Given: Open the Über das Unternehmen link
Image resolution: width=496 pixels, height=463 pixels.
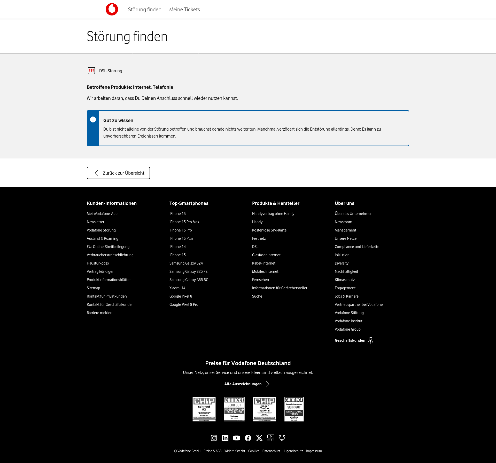Looking at the screenshot, I should tap(353, 214).
